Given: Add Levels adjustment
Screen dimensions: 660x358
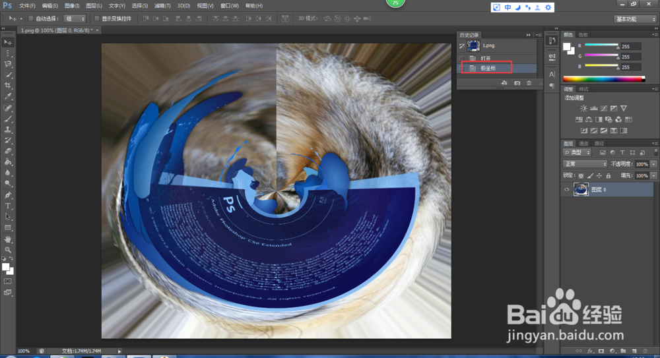Looking at the screenshot, I should point(594,108).
